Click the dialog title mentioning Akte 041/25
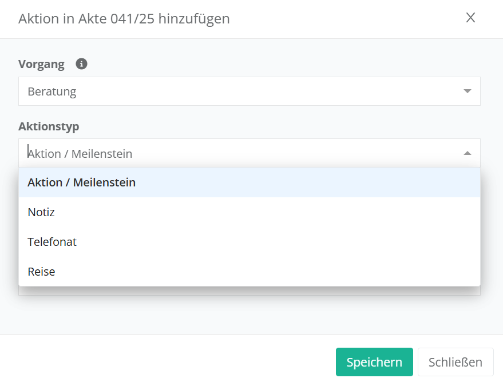The image size is (503, 382). [124, 19]
